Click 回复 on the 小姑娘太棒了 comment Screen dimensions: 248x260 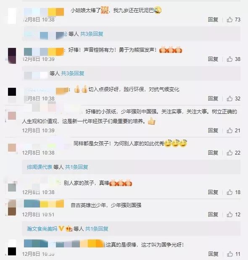[213, 20]
